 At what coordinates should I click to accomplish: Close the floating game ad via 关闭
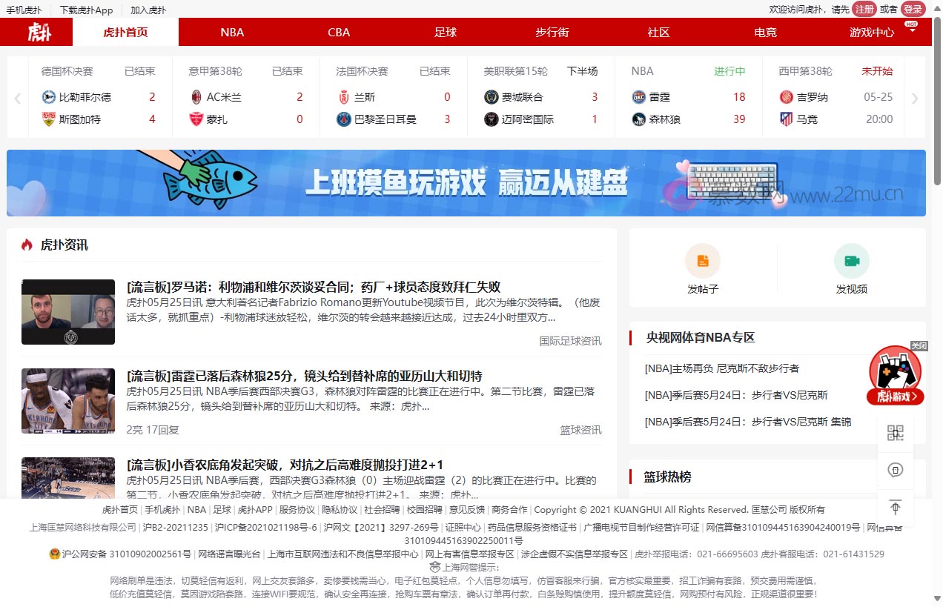point(919,346)
